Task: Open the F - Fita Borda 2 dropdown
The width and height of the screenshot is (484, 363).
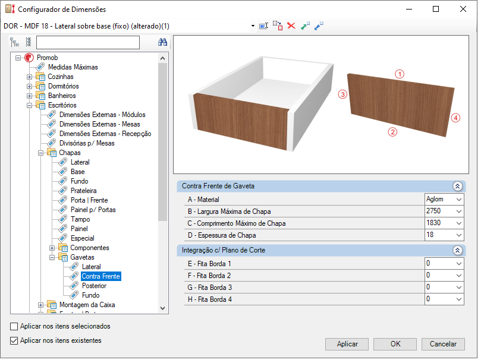Action: [x=459, y=276]
